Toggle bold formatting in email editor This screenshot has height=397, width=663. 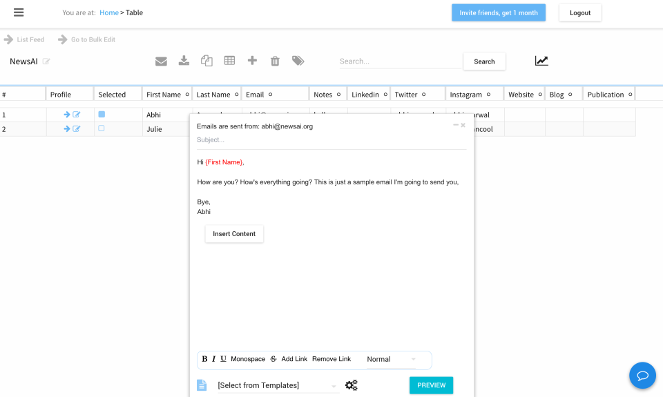click(204, 359)
